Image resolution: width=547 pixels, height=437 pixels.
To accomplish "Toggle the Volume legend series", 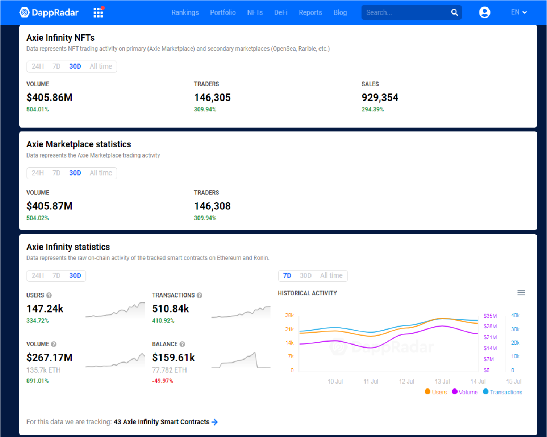I will [465, 392].
